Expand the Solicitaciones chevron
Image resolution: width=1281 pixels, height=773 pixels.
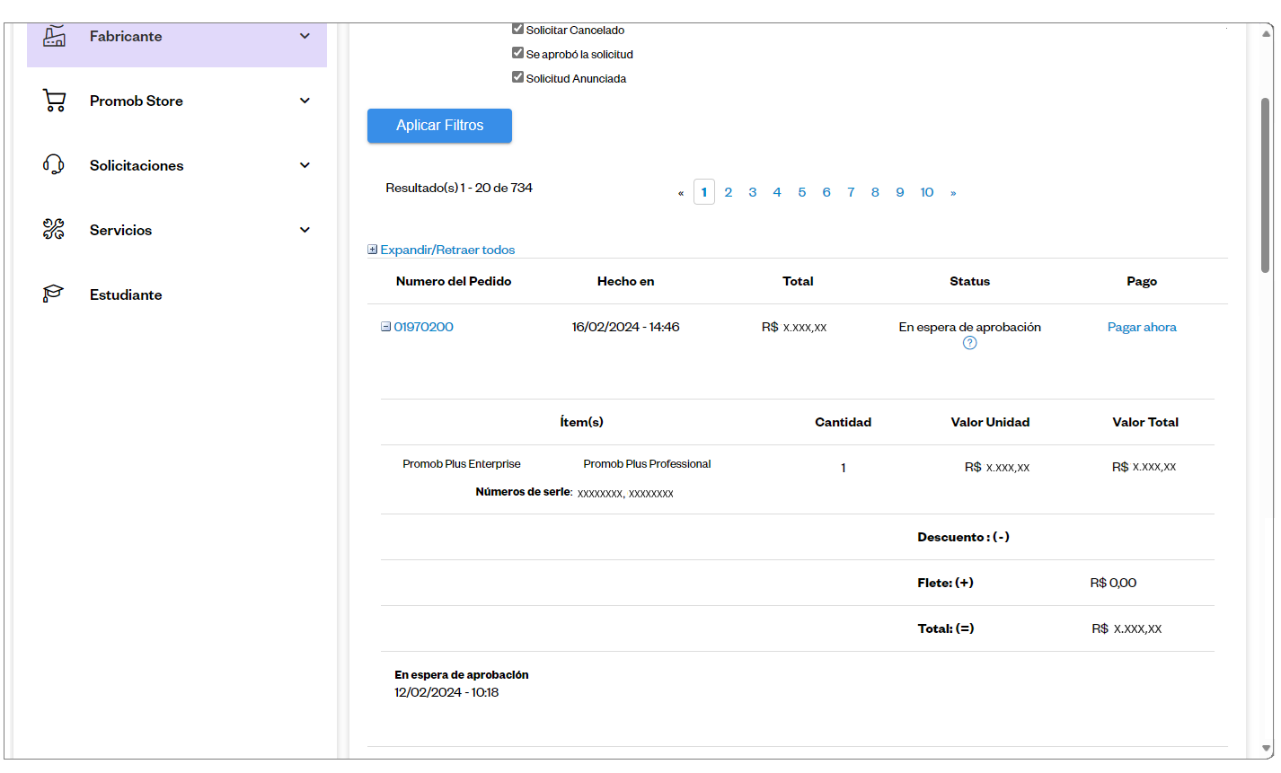(x=305, y=165)
